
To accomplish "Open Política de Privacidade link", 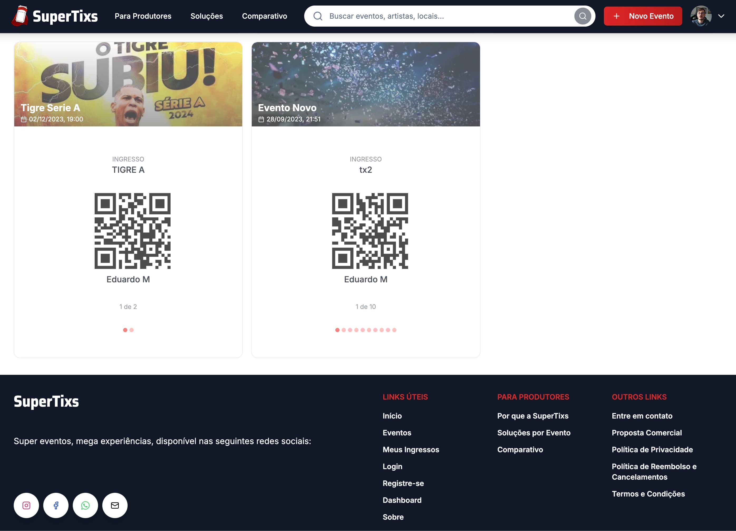I will point(652,449).
